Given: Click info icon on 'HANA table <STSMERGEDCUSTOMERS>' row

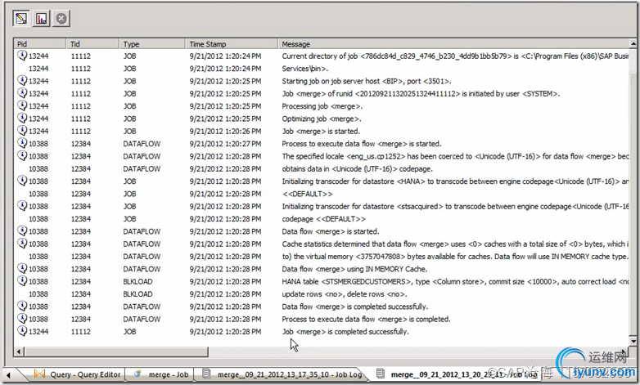Looking at the screenshot, I should click(22, 281).
